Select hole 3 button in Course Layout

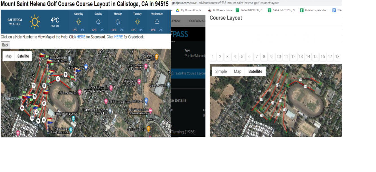click(228, 57)
